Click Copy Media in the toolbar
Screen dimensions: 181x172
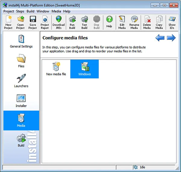coord(159,23)
